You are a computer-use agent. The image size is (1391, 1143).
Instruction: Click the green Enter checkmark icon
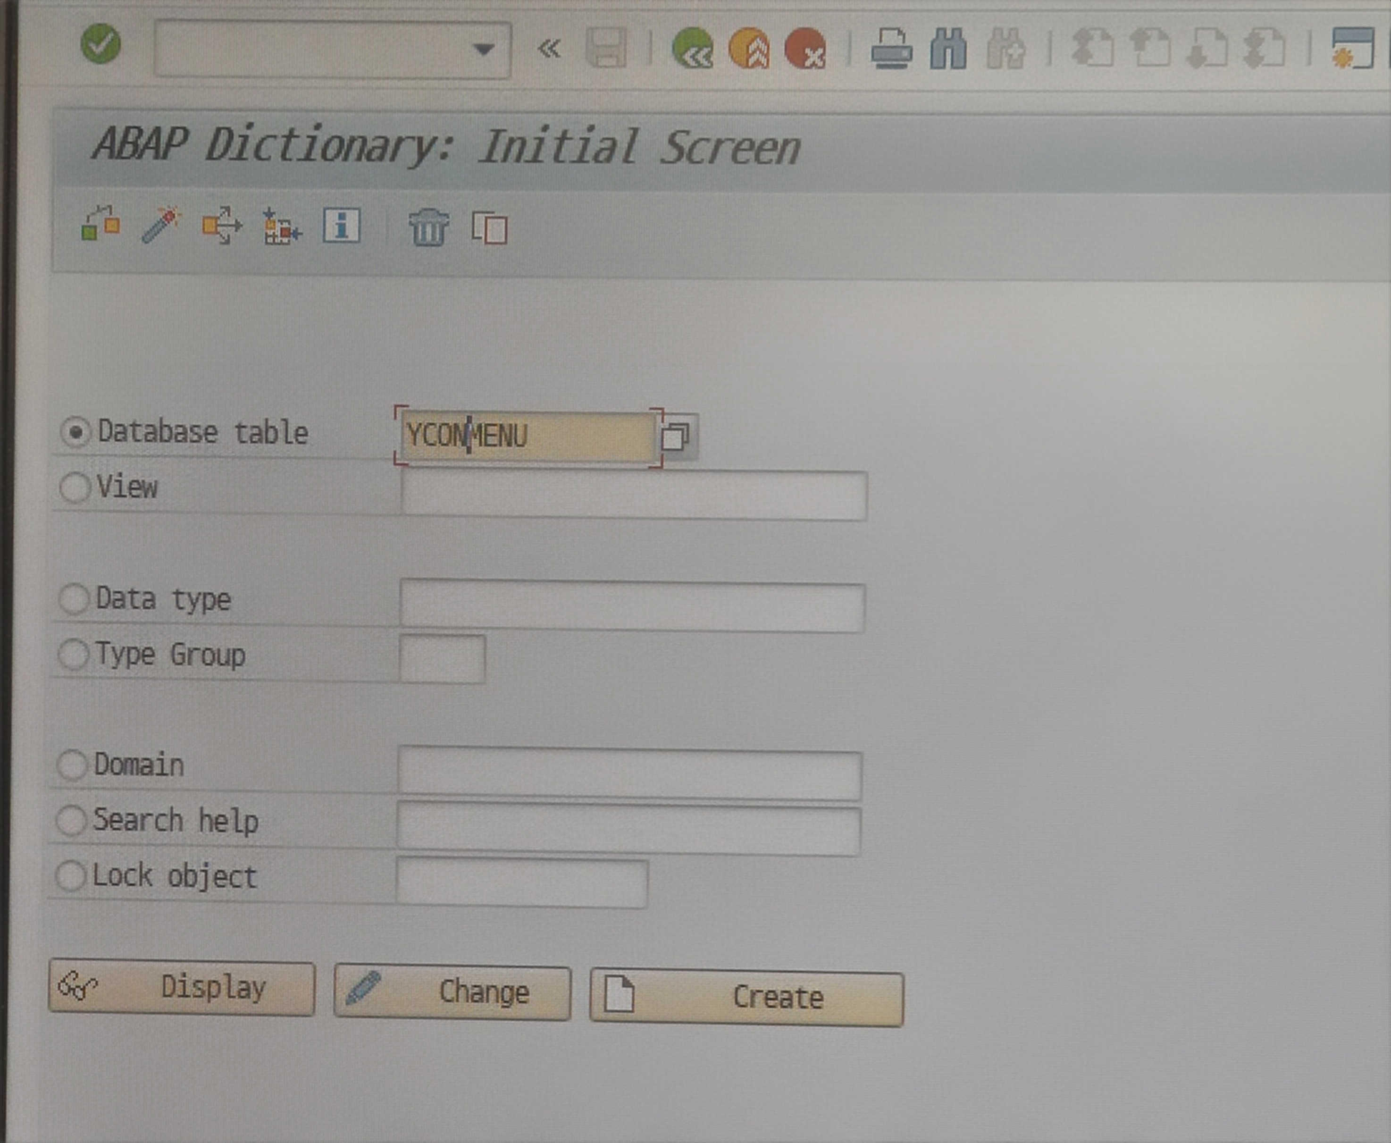[101, 44]
